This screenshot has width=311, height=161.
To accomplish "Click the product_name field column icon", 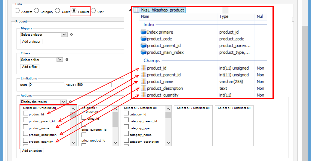I will tap(143, 82).
